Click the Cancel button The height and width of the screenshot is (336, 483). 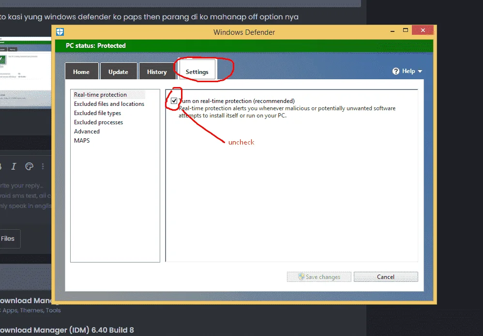(x=386, y=277)
